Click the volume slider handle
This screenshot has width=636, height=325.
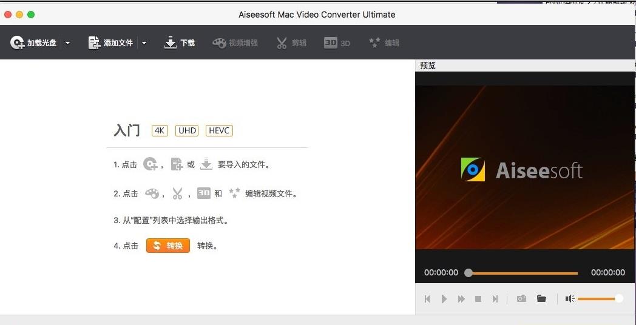click(619, 299)
